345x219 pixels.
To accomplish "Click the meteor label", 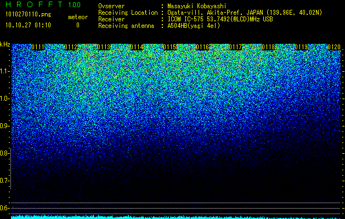I will (78, 17).
